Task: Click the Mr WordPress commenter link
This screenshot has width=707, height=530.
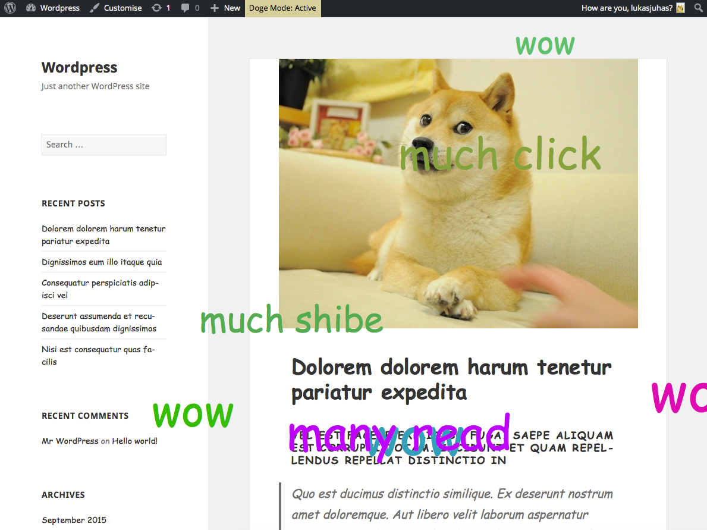Action: click(x=70, y=441)
